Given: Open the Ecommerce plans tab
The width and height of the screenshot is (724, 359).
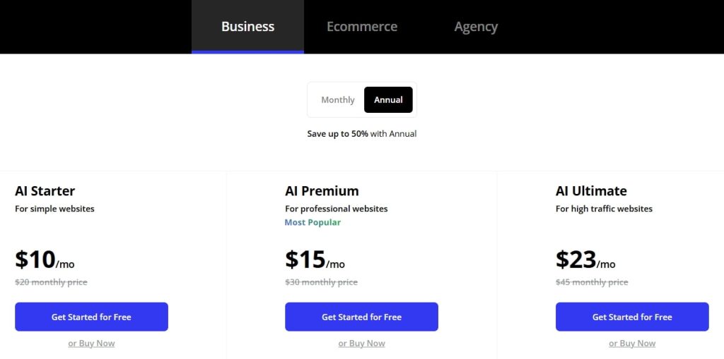Looking at the screenshot, I should point(362,27).
